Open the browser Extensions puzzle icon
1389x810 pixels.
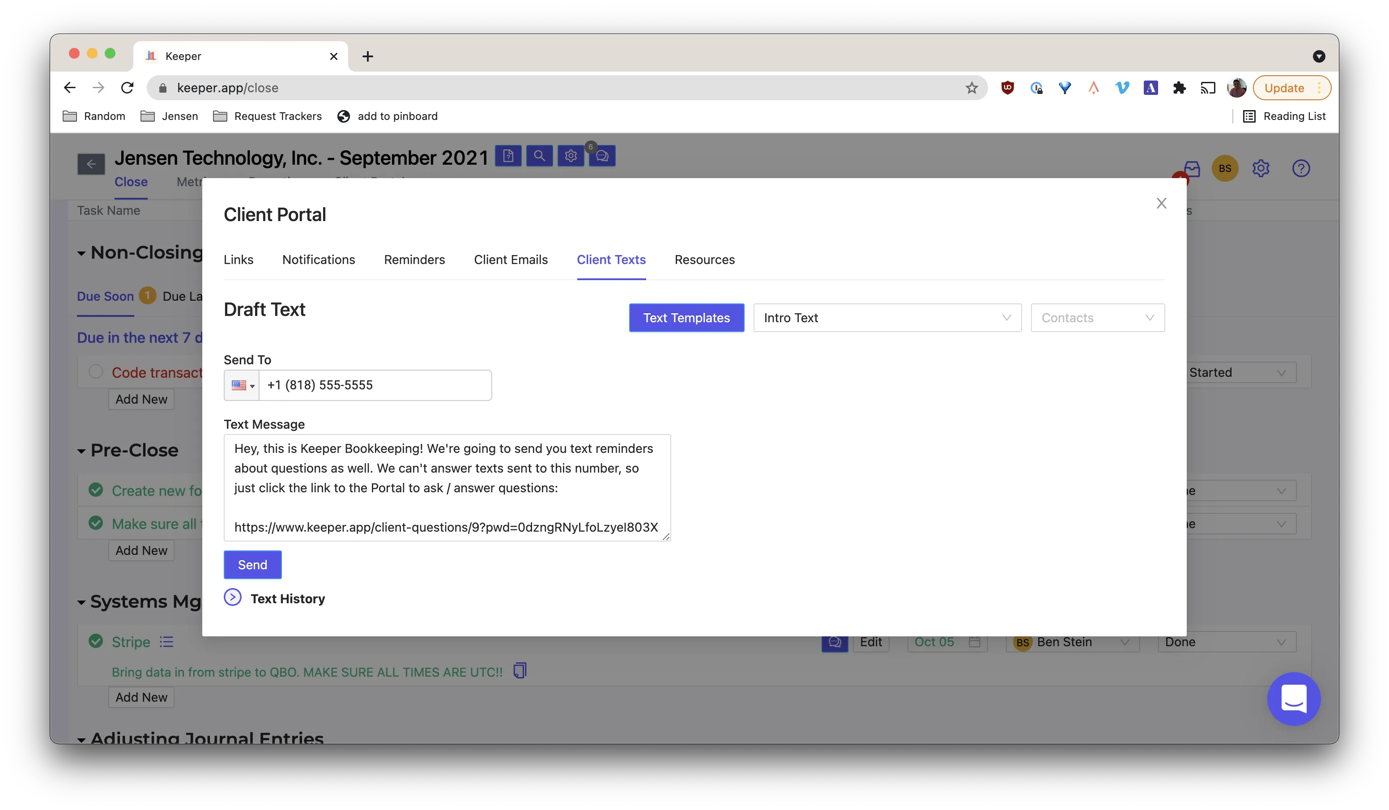(x=1180, y=88)
